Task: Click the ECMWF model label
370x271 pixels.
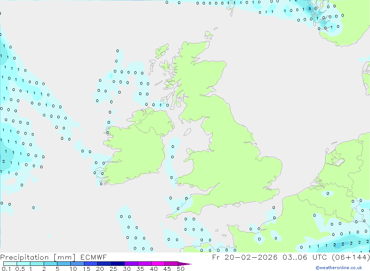Action: pos(94,257)
